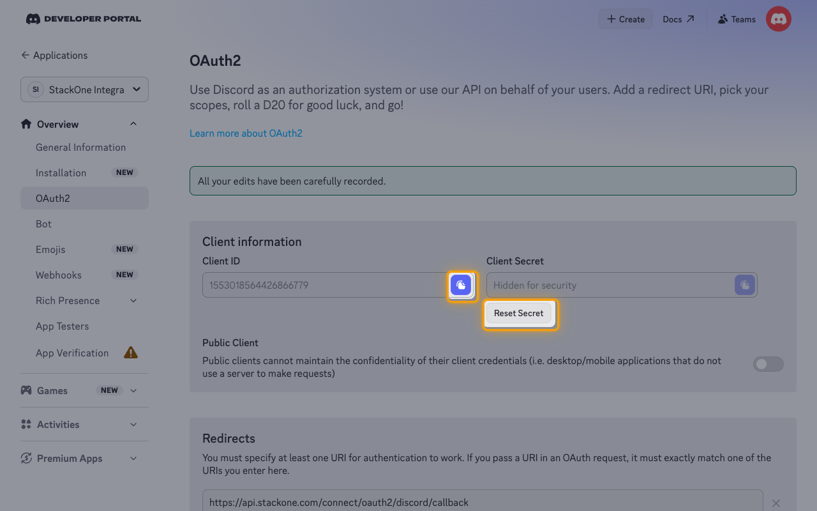
Task: Copy the Client ID value
Action: (461, 285)
